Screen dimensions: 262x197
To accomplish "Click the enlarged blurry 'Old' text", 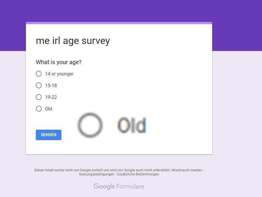I will coord(132,125).
